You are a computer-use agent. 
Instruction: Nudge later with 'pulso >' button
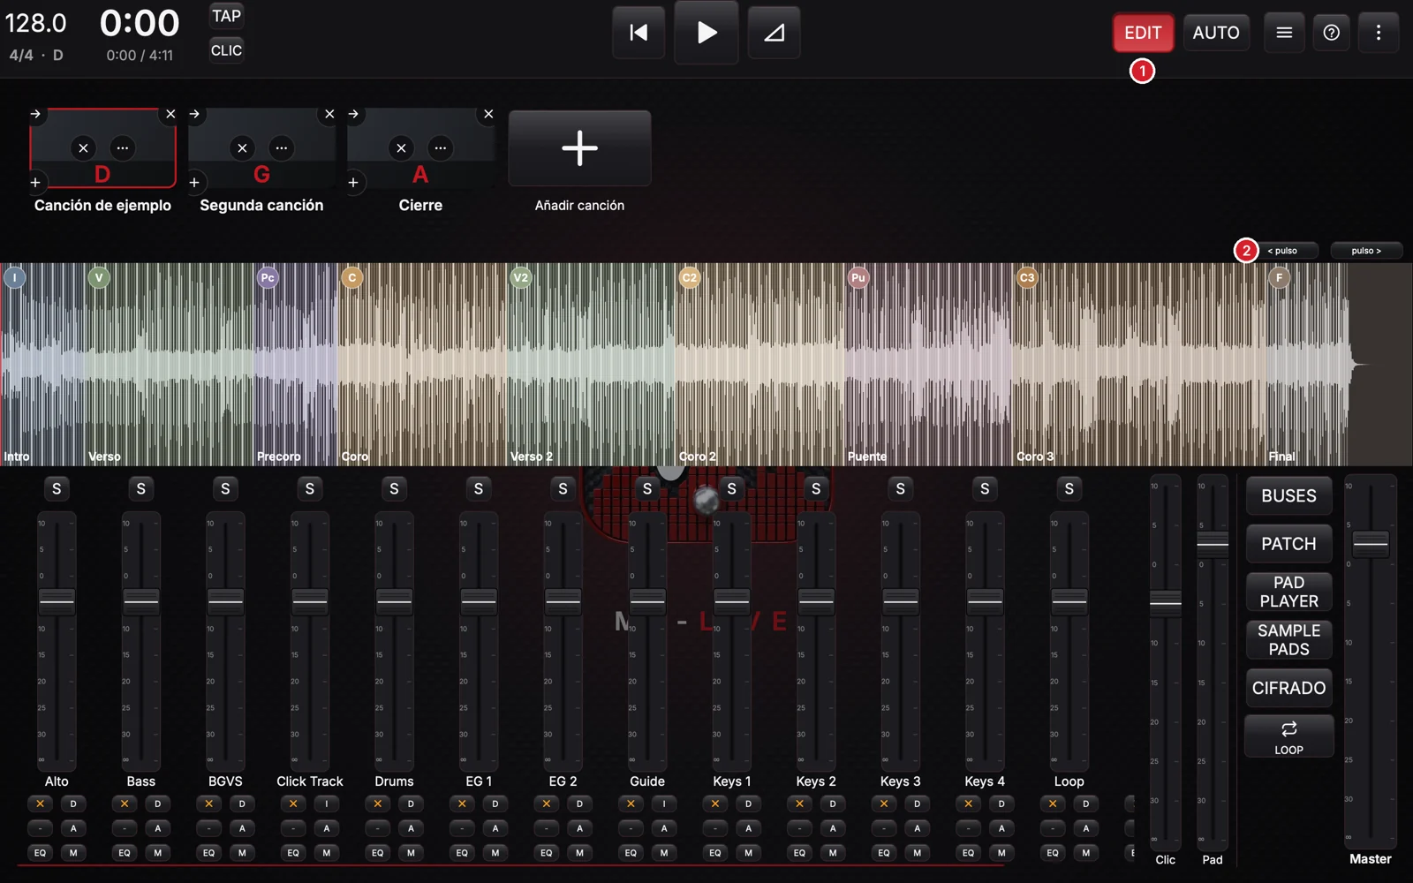click(1366, 251)
